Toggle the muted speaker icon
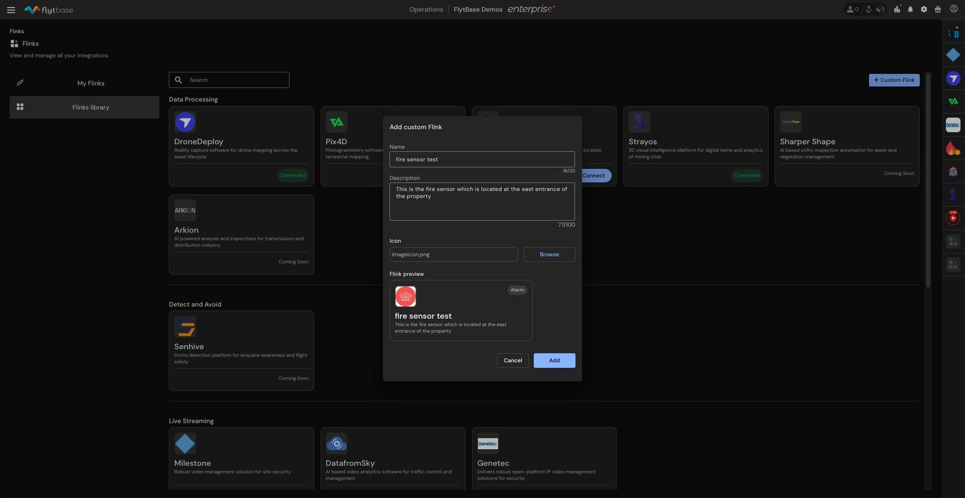The image size is (965, 498). pos(881,9)
